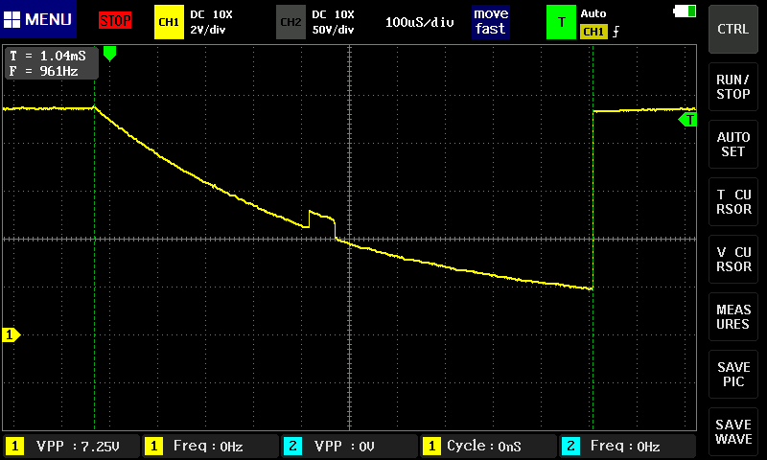Select the channel 2 Freq 0Hz measurement
Image resolution: width=767 pixels, height=460 pixels.
(628, 446)
